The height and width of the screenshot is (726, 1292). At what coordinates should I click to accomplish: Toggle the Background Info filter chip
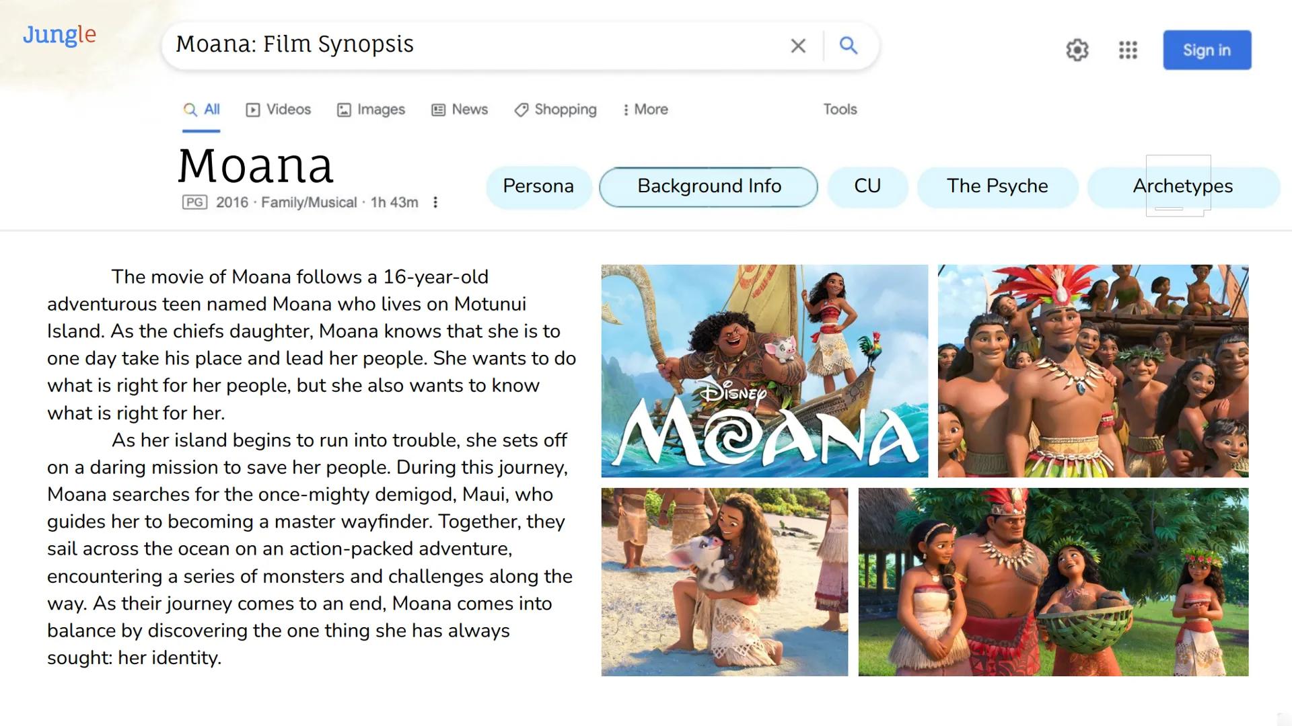coord(709,186)
